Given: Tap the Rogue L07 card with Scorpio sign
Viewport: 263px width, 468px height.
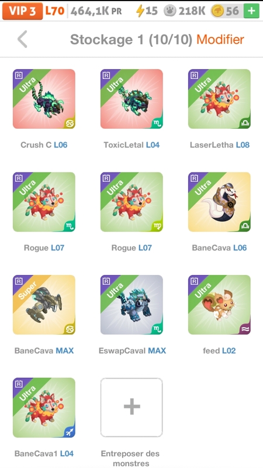Looking at the screenshot, I should point(44,202).
